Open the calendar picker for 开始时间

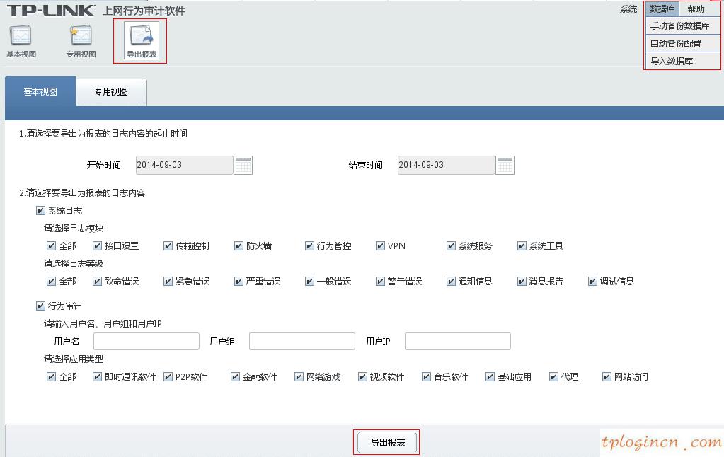(x=243, y=164)
